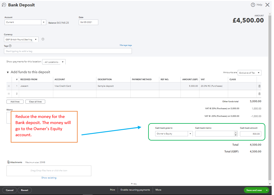Click Enable recurring payments
The width and height of the screenshot is (274, 195).
coord(135,190)
